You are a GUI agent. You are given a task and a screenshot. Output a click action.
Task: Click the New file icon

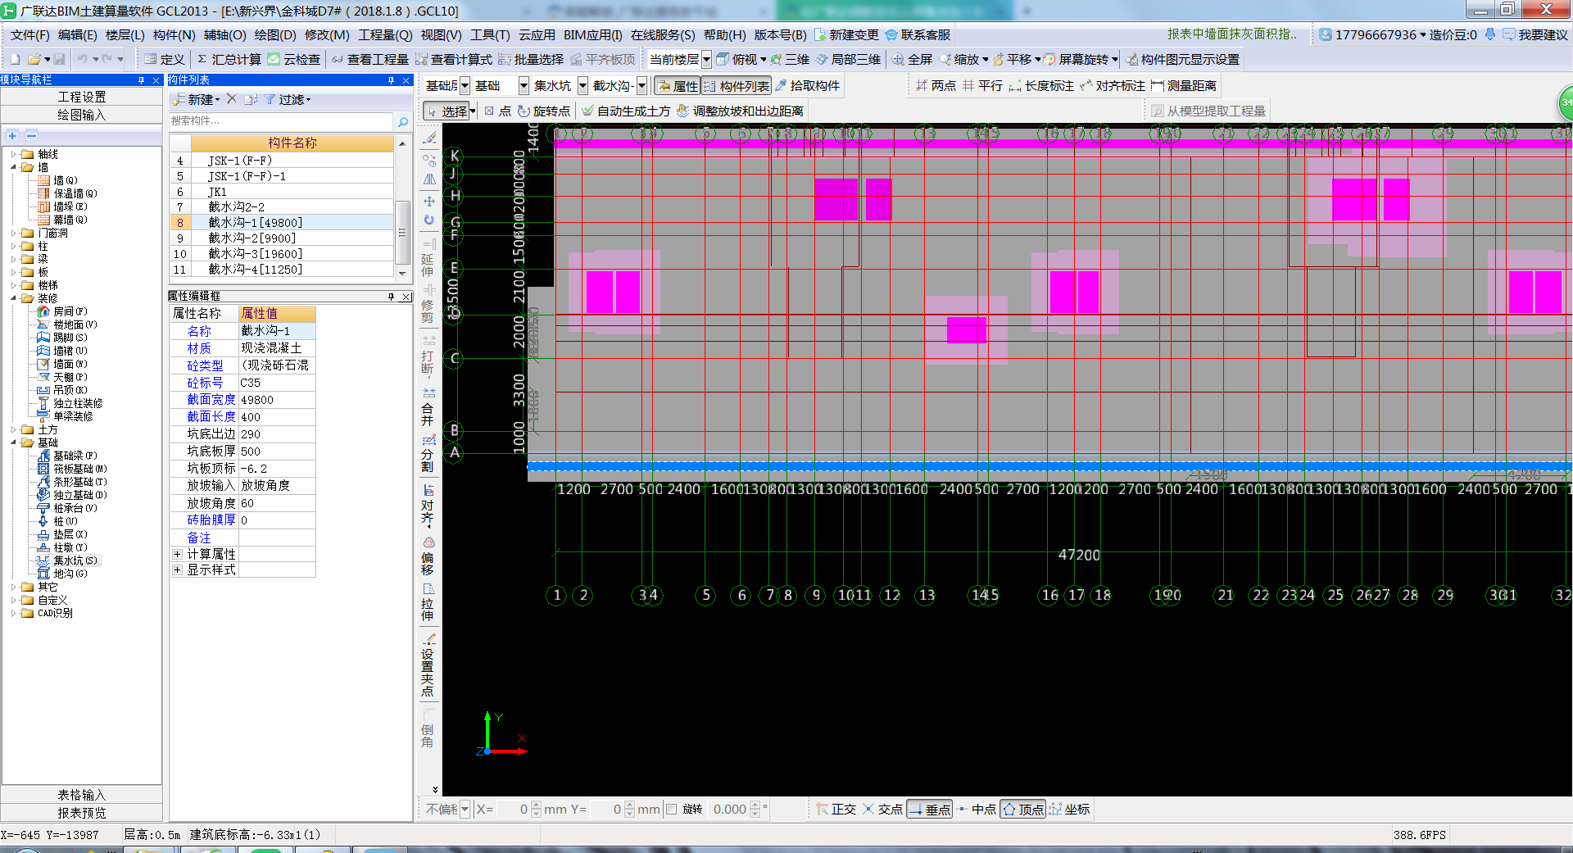(15, 59)
